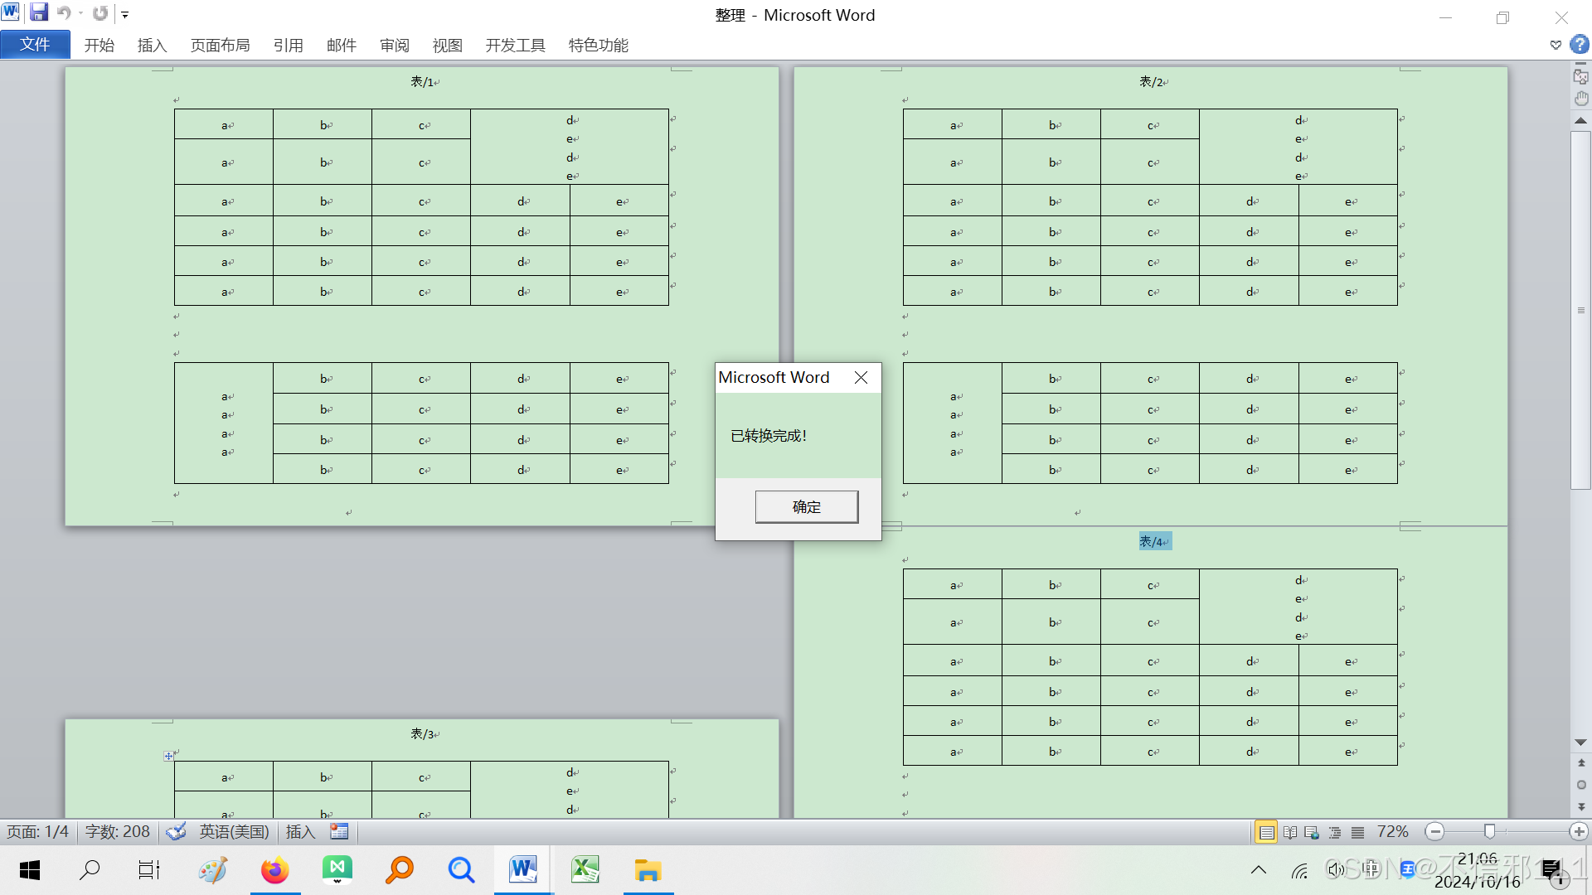Close the Microsoft Word message dialog

(861, 378)
